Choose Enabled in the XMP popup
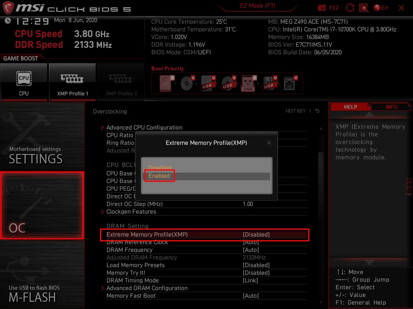The height and width of the screenshot is (309, 413). click(159, 176)
